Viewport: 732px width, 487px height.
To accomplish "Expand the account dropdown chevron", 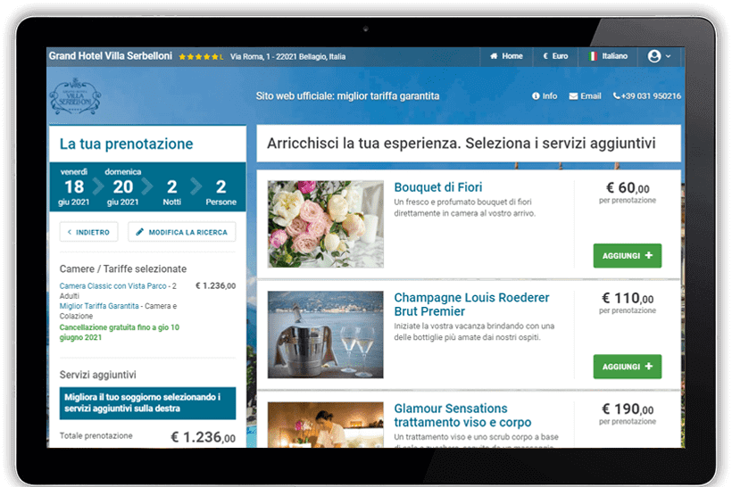I will point(668,56).
